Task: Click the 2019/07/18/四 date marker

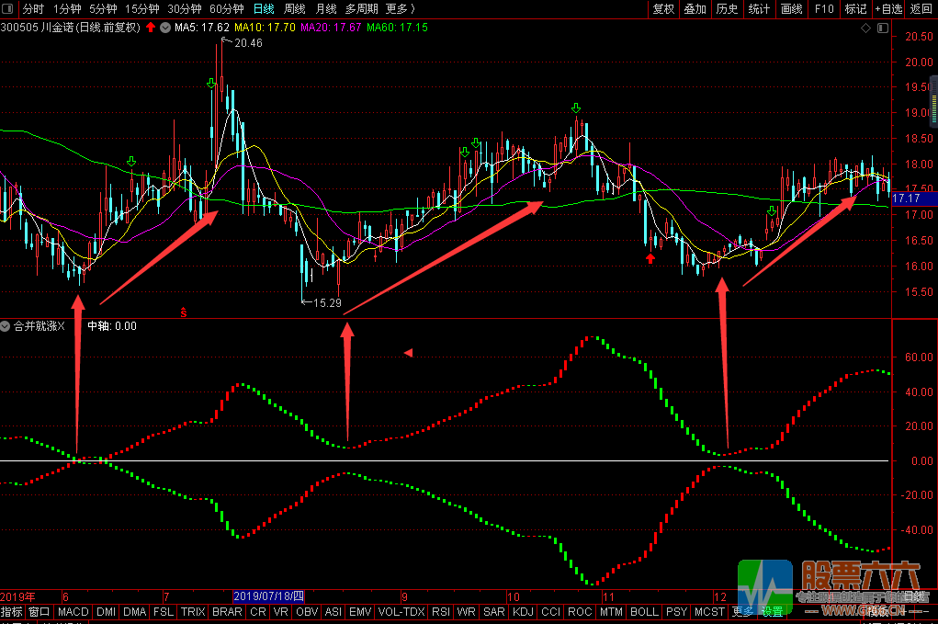Action: 268,596
